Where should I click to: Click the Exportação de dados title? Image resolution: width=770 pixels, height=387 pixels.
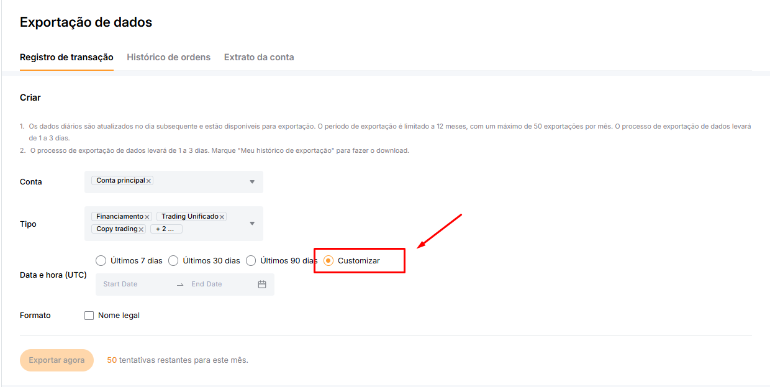point(86,22)
